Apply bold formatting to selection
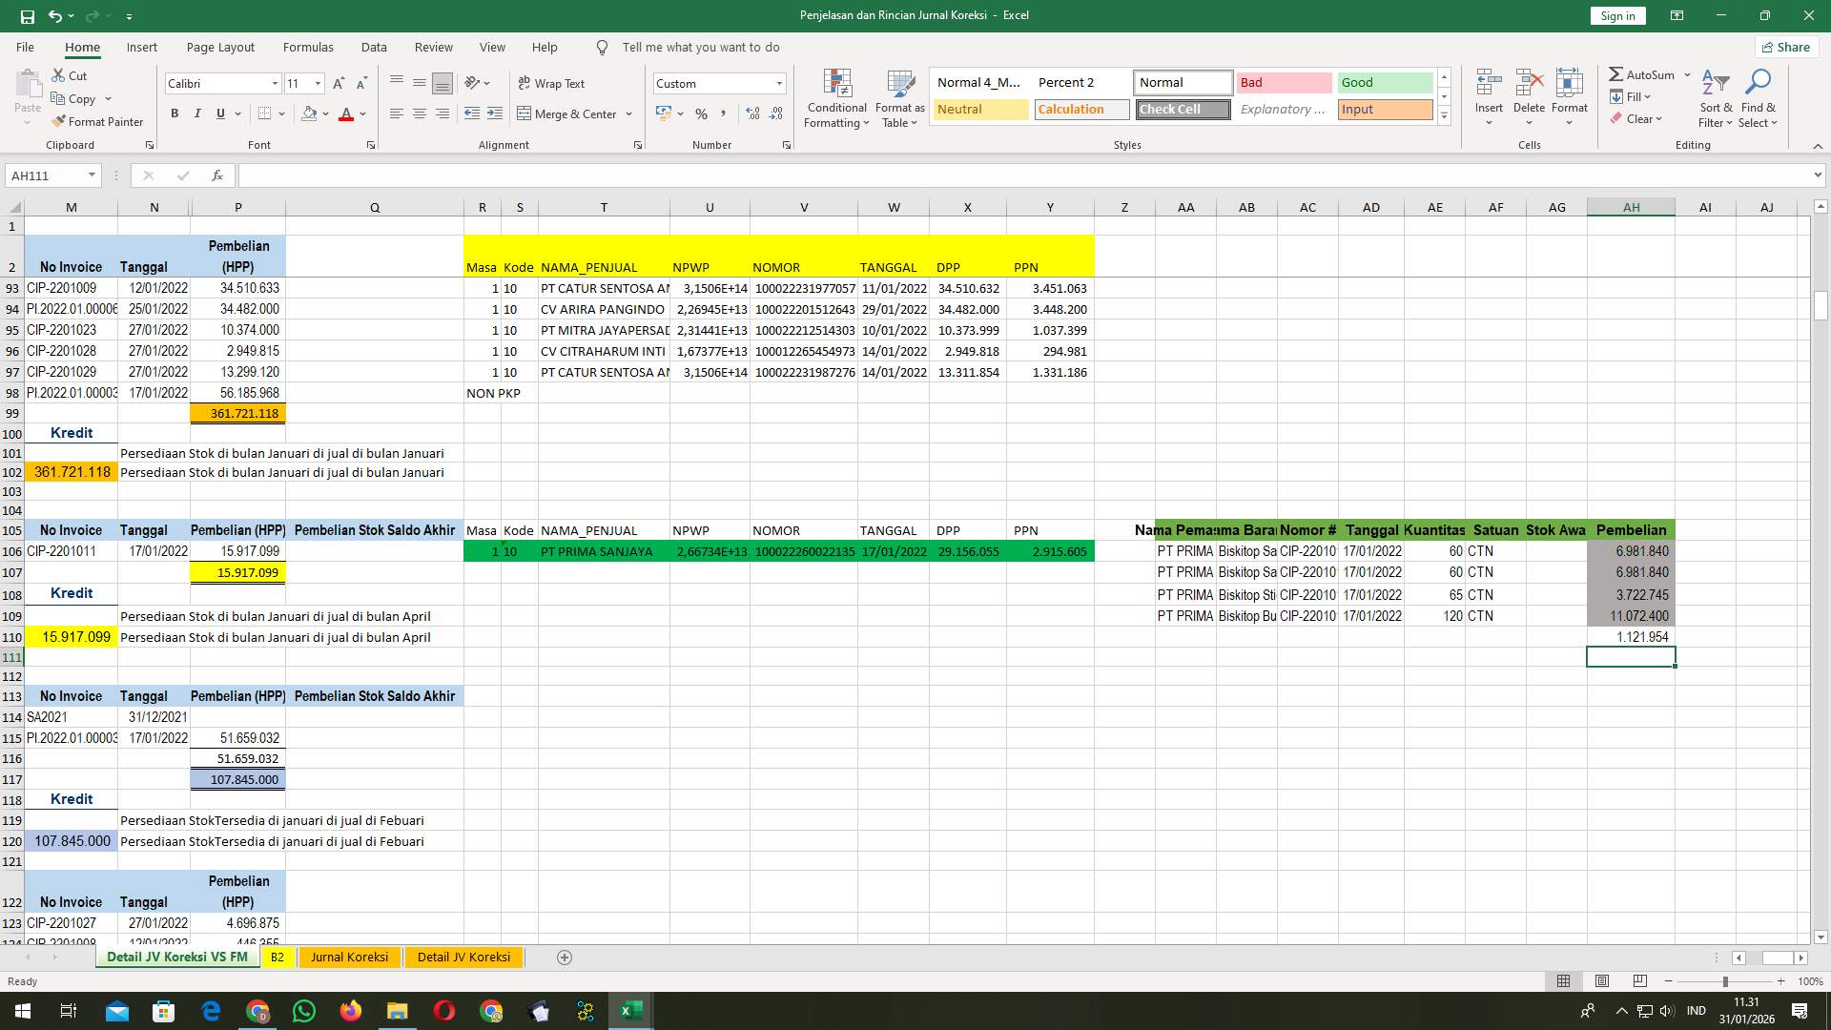 pyautogui.click(x=175, y=113)
